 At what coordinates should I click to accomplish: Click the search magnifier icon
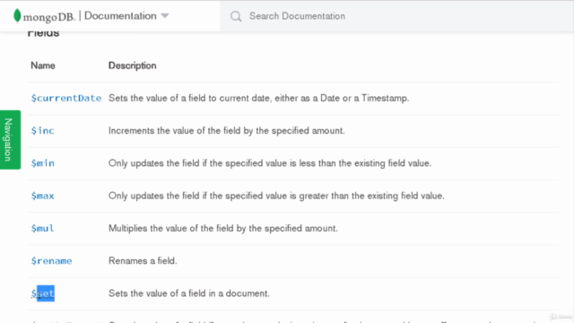tap(236, 16)
